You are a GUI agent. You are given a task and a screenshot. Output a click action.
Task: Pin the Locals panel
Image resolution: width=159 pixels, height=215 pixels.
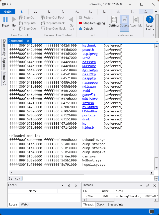point(69,185)
